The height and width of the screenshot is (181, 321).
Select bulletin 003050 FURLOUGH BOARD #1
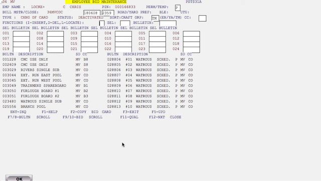click(x=45, y=90)
